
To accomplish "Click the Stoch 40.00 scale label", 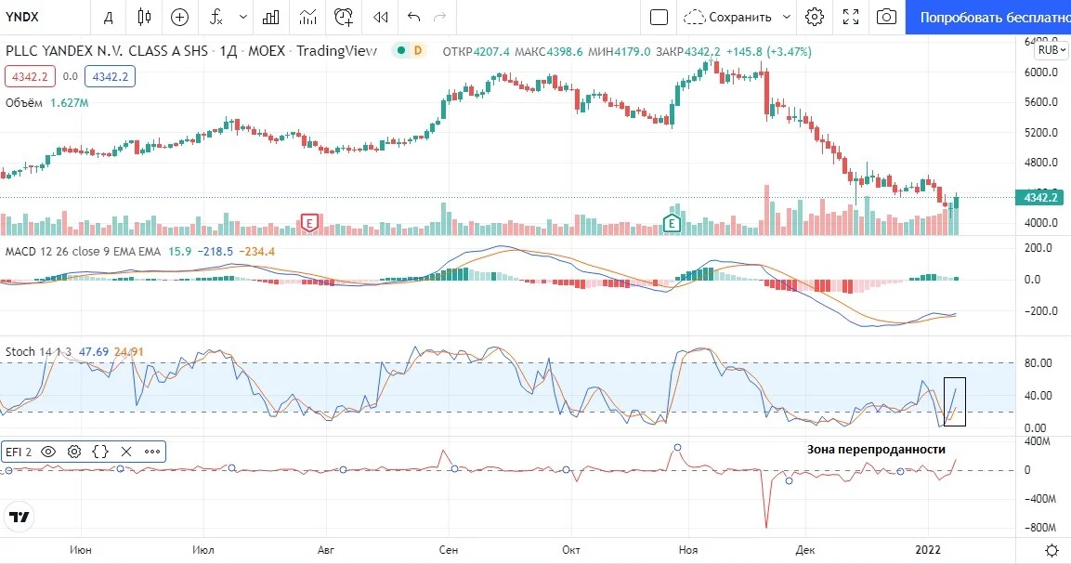I will [1038, 395].
